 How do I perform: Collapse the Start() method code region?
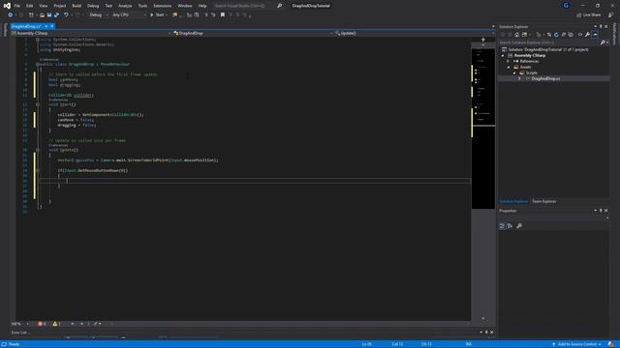click(x=38, y=104)
